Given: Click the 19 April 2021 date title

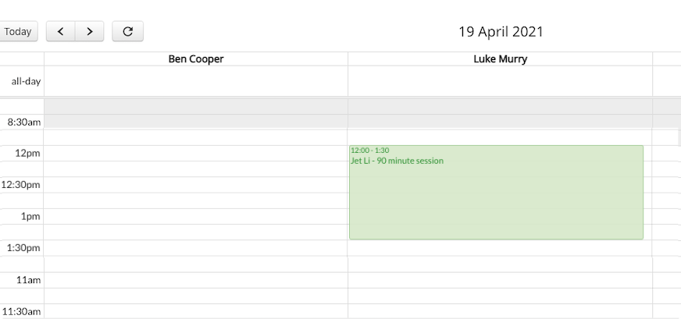Looking at the screenshot, I should 501,32.
